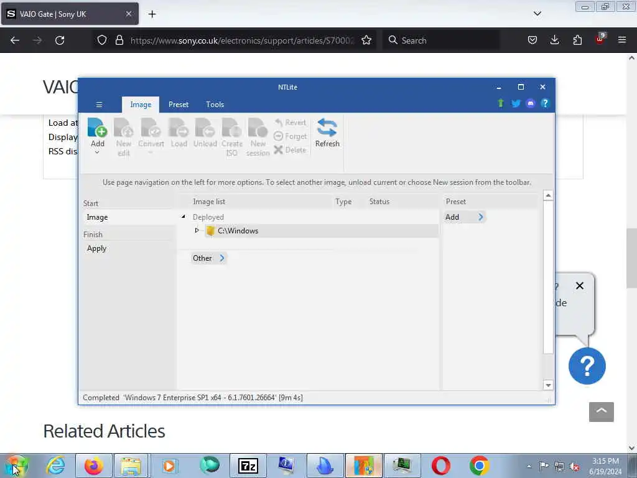
Task: Click the NTLite help question icon
Action: click(545, 103)
